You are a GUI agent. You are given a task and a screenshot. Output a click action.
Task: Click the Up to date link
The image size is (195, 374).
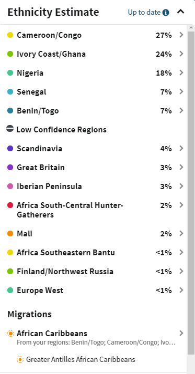click(x=144, y=12)
